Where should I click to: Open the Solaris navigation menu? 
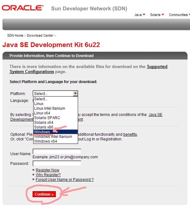click(x=157, y=15)
